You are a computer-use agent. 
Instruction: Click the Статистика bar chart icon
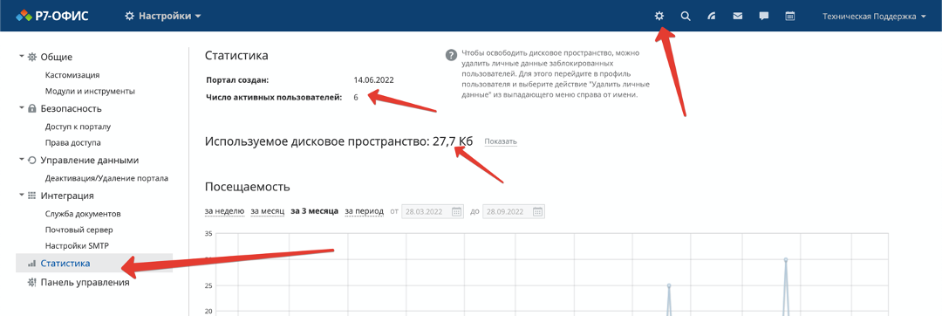point(32,264)
